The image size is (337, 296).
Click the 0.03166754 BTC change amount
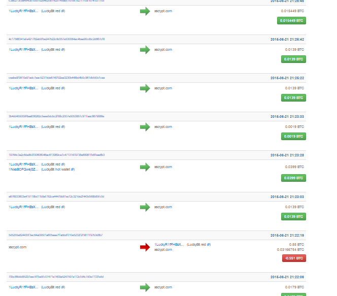click(x=291, y=250)
